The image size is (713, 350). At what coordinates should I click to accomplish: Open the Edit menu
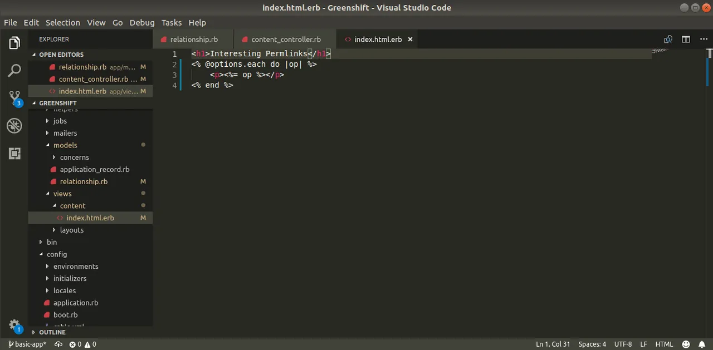pos(31,23)
